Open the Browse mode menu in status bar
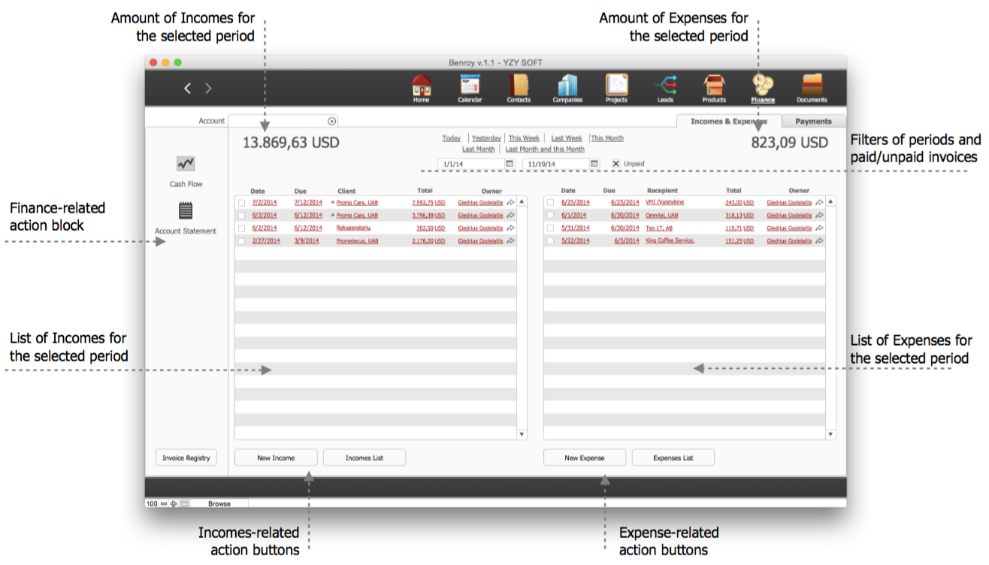Viewport: 989px width, 565px height. [x=219, y=504]
